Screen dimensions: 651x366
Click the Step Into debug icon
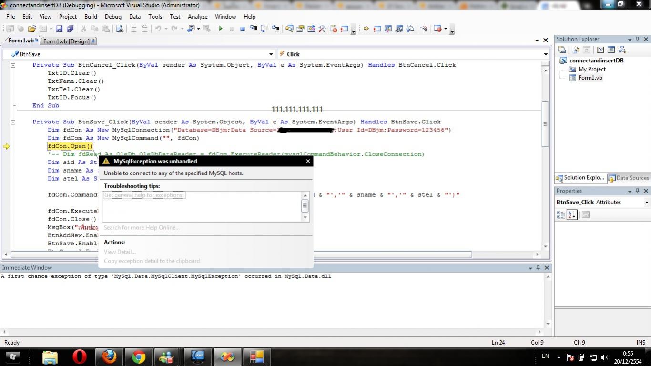point(254,29)
